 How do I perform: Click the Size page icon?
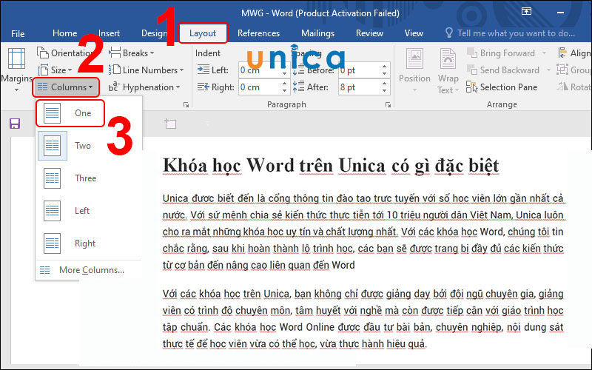pyautogui.click(x=43, y=70)
